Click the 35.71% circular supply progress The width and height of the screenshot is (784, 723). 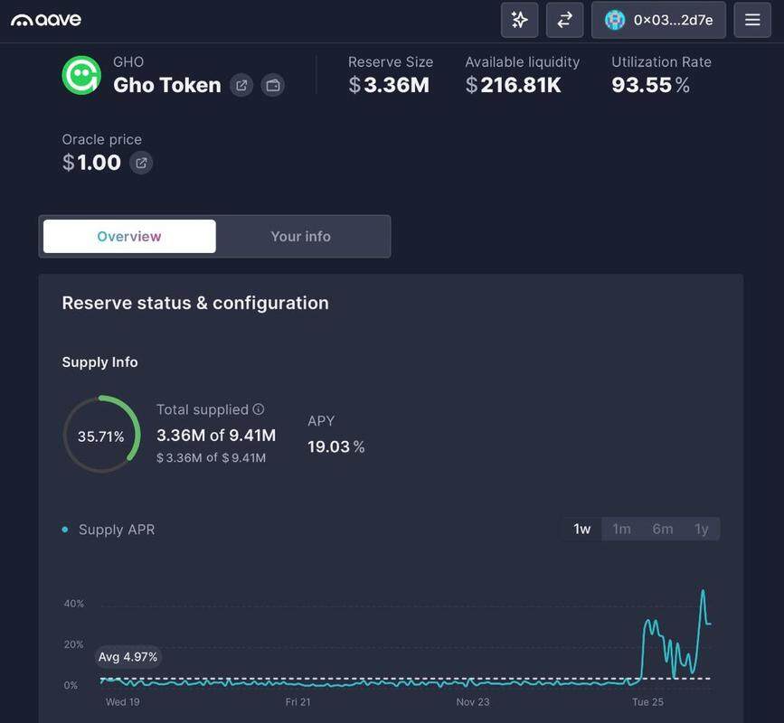101,436
